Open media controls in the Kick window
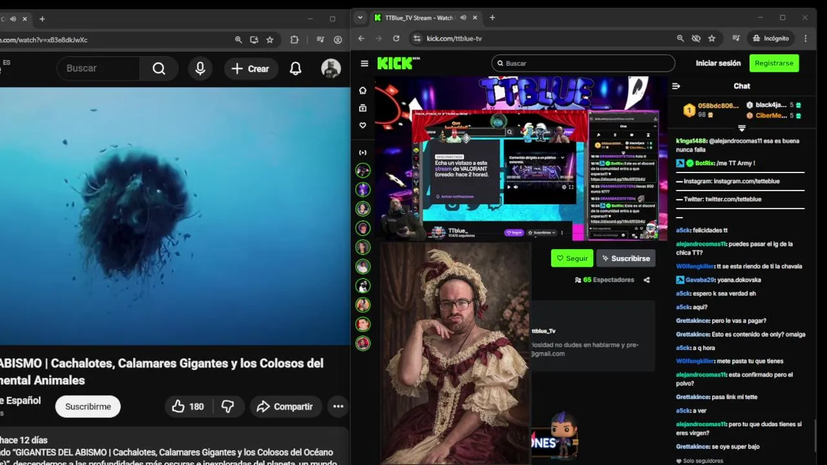 tap(736, 39)
